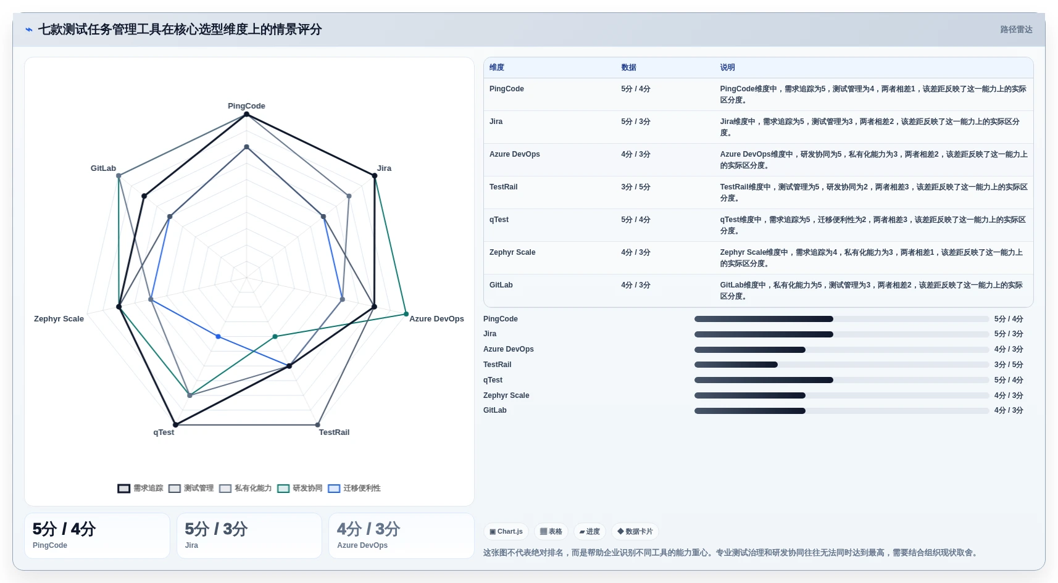Toggle the 需求追踪 legend series
Screen dimensions: 1058x583
[140, 488]
